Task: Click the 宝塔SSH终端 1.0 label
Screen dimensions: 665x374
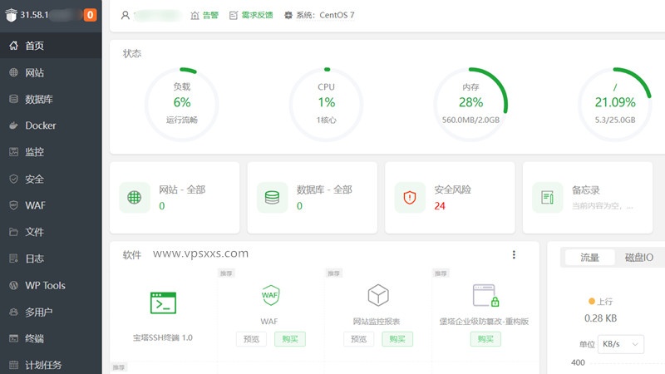Action: coord(163,337)
